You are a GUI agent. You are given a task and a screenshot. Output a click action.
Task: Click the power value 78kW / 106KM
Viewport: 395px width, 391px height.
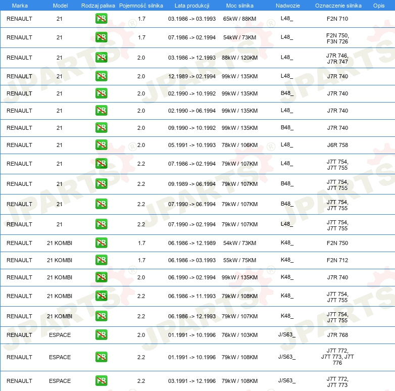[239, 145]
